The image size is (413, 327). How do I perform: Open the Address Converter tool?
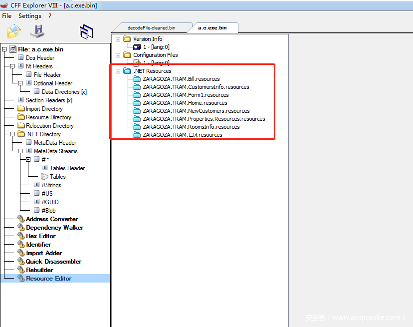click(x=52, y=219)
